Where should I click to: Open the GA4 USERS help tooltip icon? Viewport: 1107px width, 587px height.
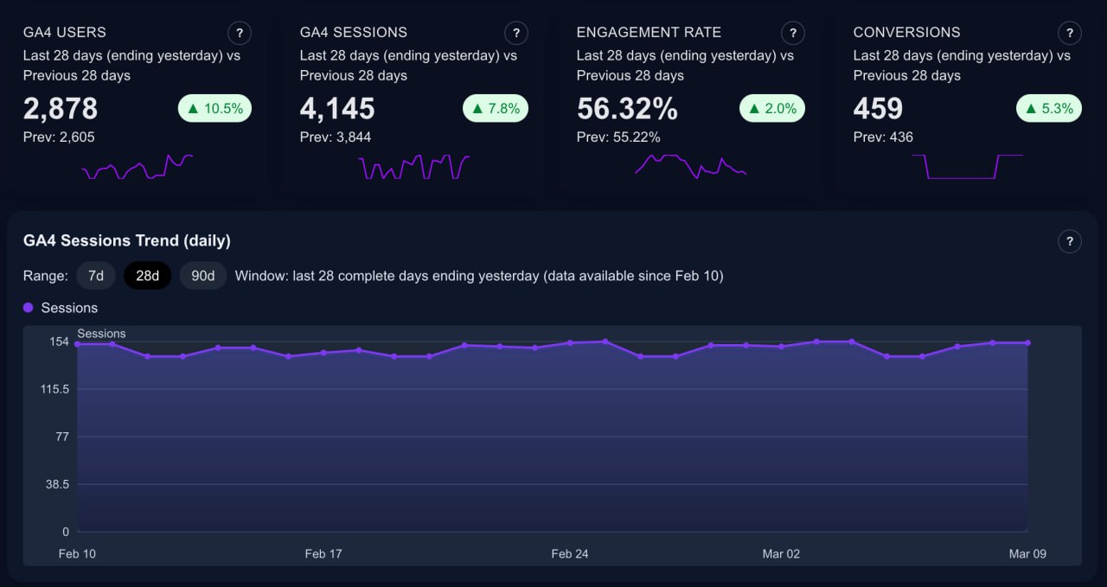point(240,33)
